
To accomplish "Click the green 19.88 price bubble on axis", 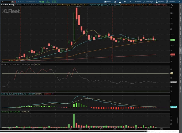I will (x=173, y=40).
